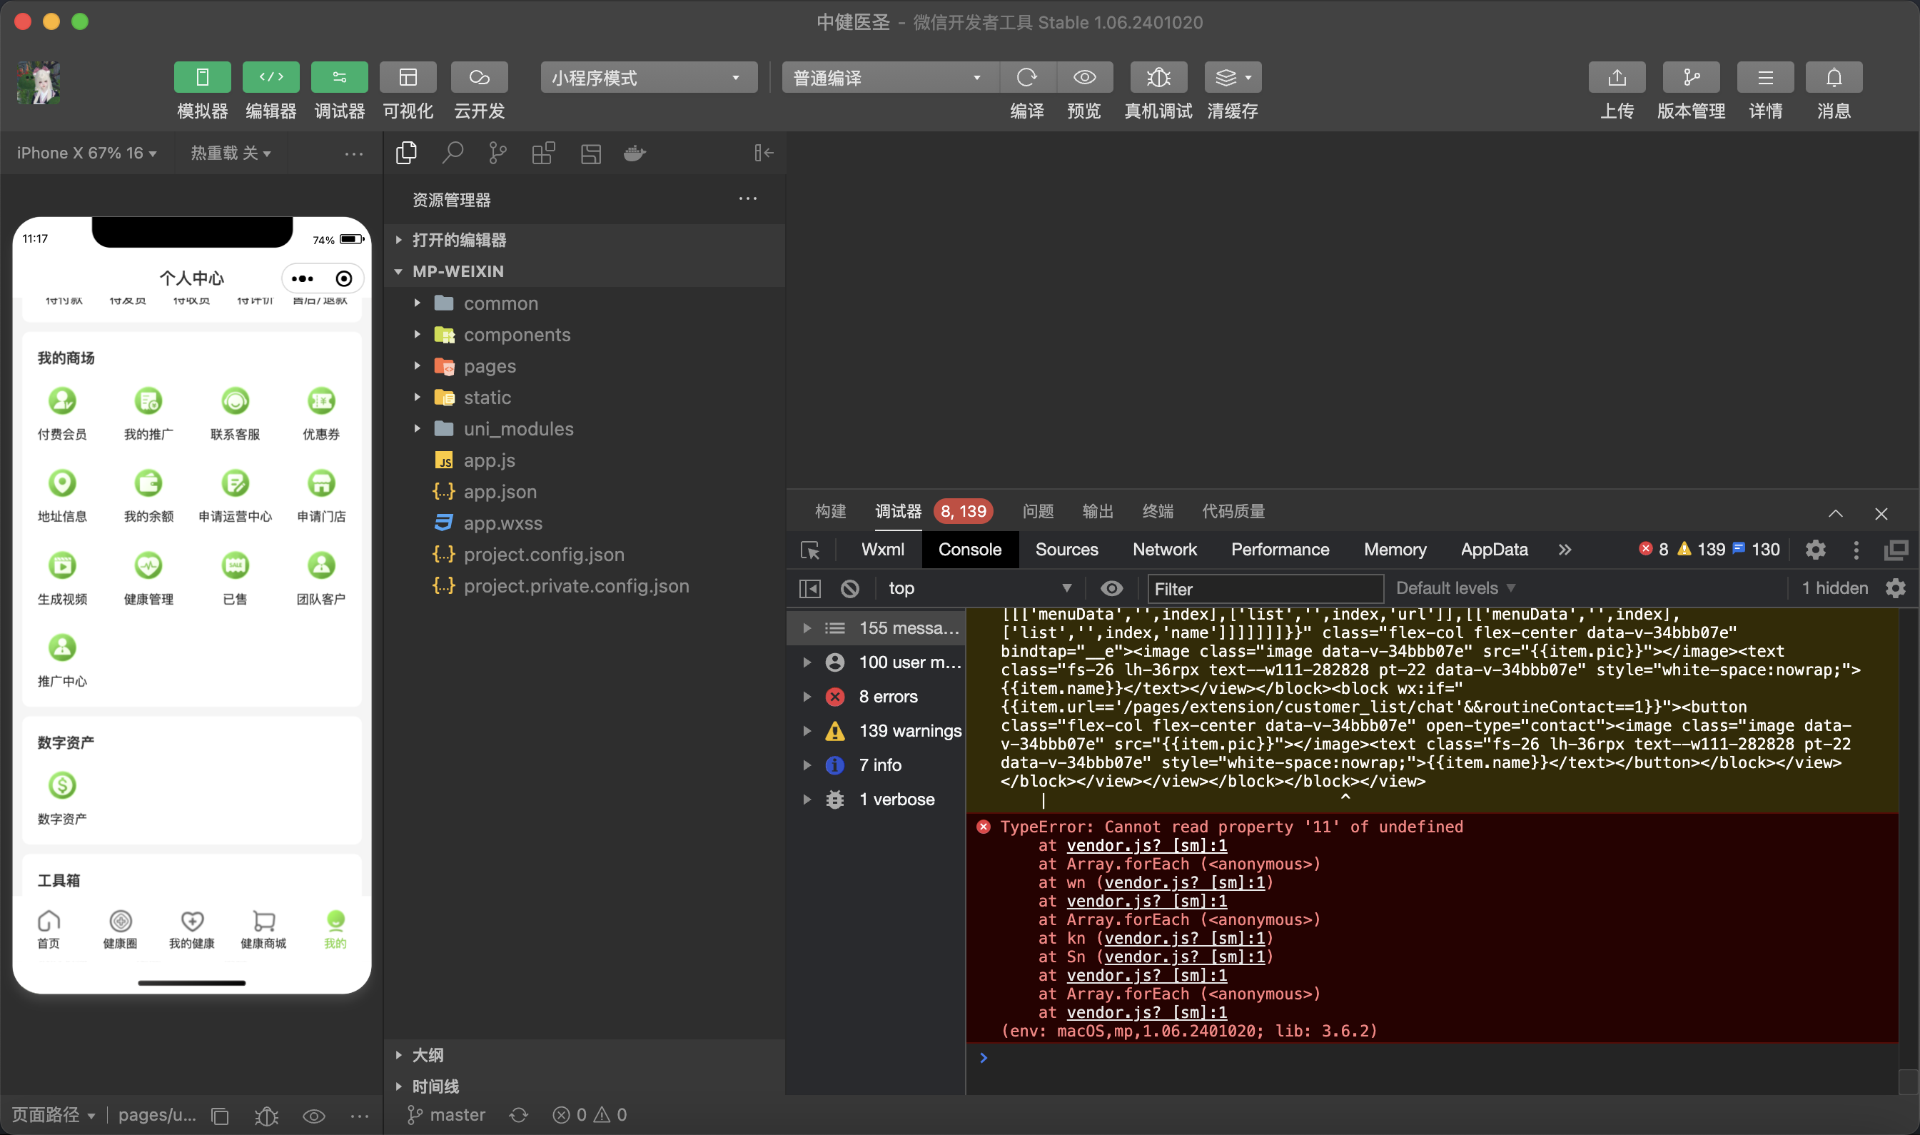
Task: Start real device debugging (真机调试)
Action: pyautogui.click(x=1158, y=77)
